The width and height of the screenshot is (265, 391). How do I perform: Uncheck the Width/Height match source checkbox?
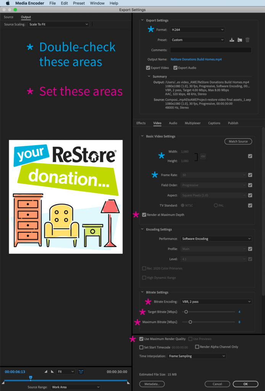click(x=250, y=156)
